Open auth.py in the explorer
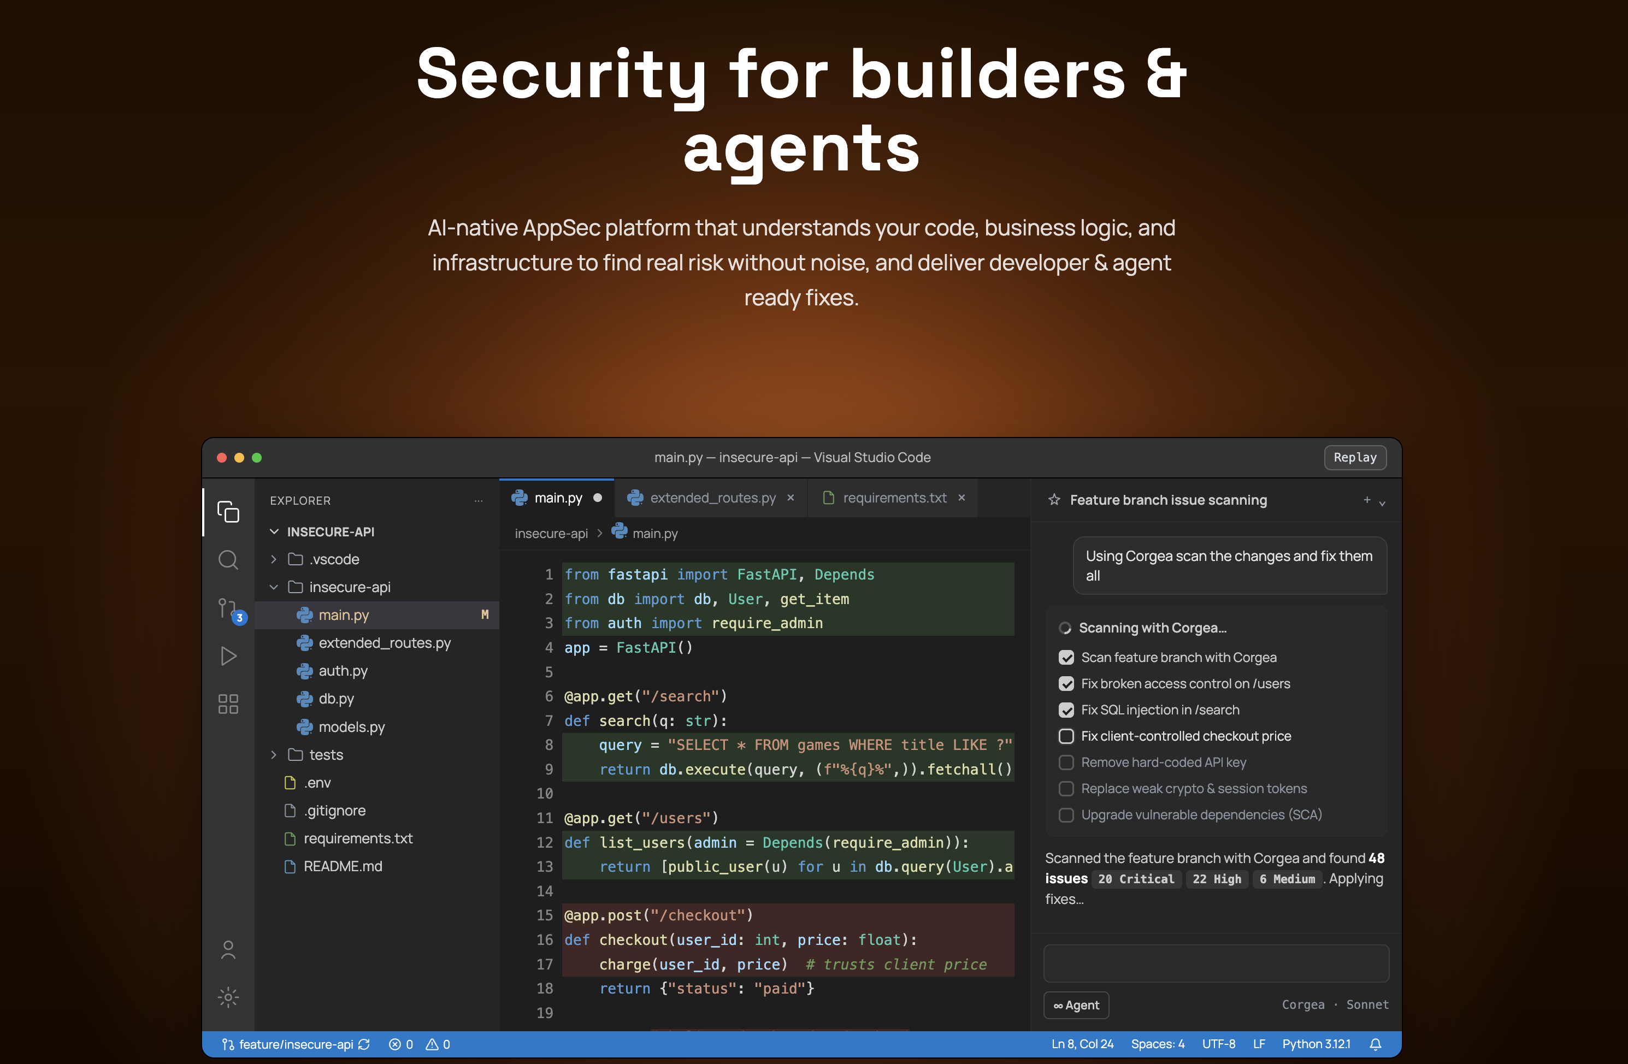Screen dimensions: 1628x1064 tap(377, 671)
